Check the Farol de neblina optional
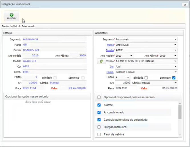The height and width of the screenshot is (147, 190). click(99, 134)
